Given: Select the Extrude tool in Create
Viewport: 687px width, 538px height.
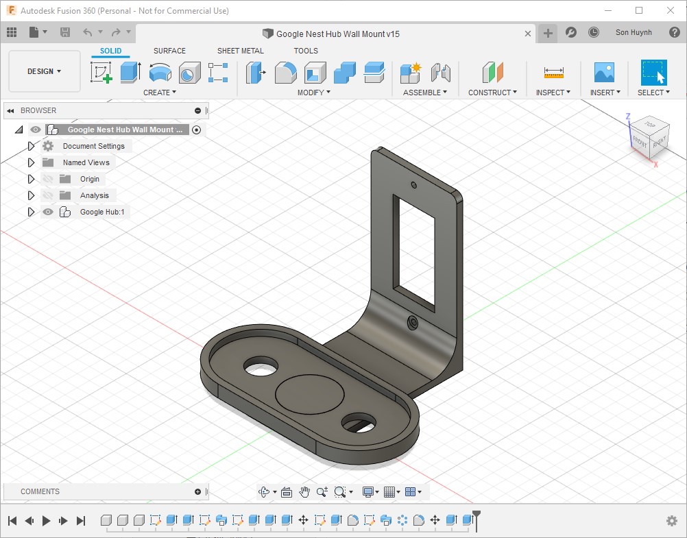Looking at the screenshot, I should point(130,72).
